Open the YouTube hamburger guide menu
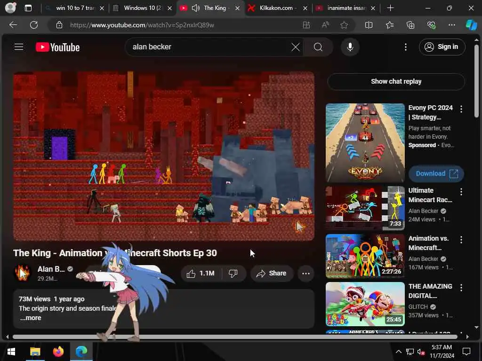 [19, 47]
